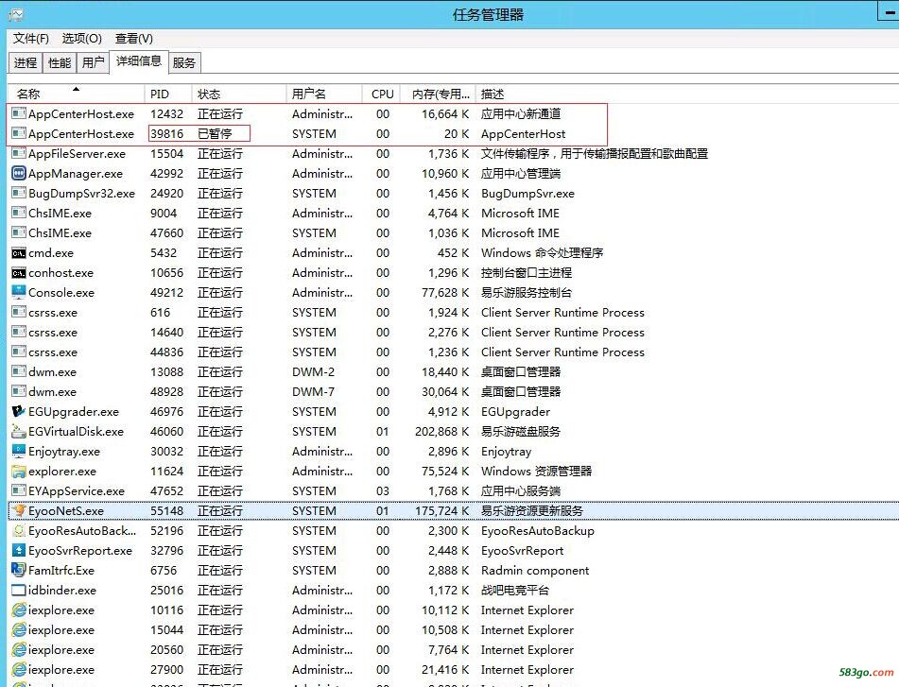Sort by the 用户名 column header
Viewport: 899px width, 687px height.
coord(324,94)
